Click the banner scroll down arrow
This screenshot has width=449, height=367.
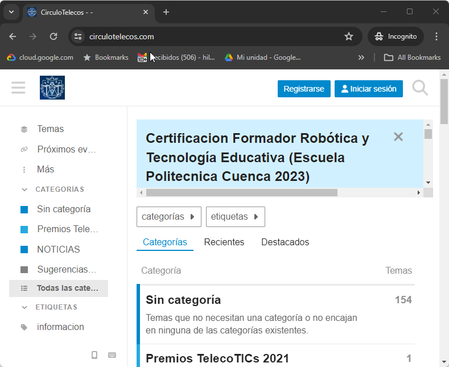(x=428, y=183)
